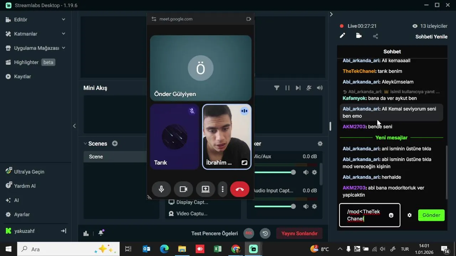Add a new scene with plus icon
This screenshot has width=456, height=256.
point(115,144)
